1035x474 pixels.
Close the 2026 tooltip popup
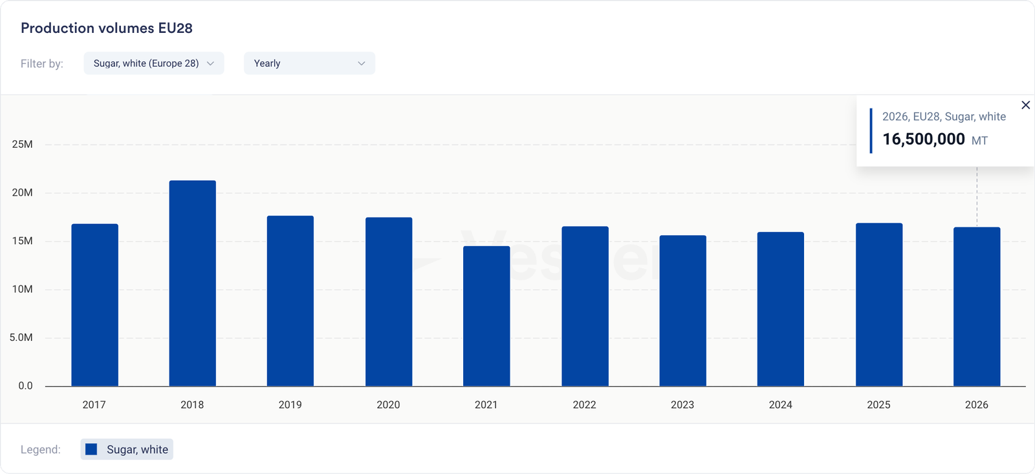coord(1025,105)
